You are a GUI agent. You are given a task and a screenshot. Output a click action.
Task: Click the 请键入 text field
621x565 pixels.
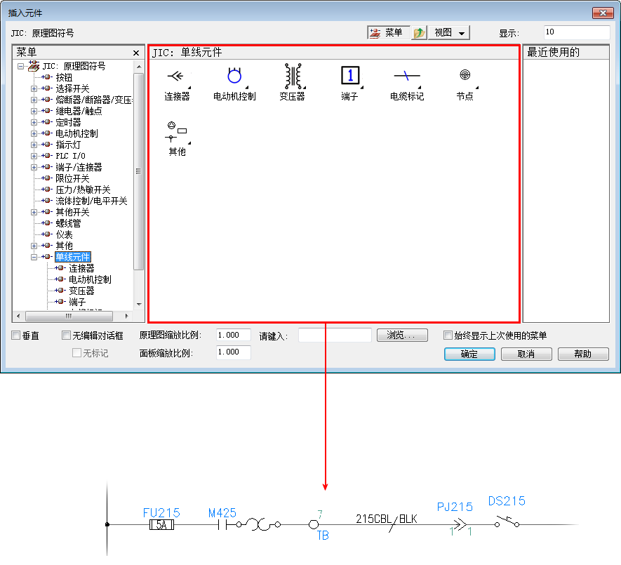335,335
